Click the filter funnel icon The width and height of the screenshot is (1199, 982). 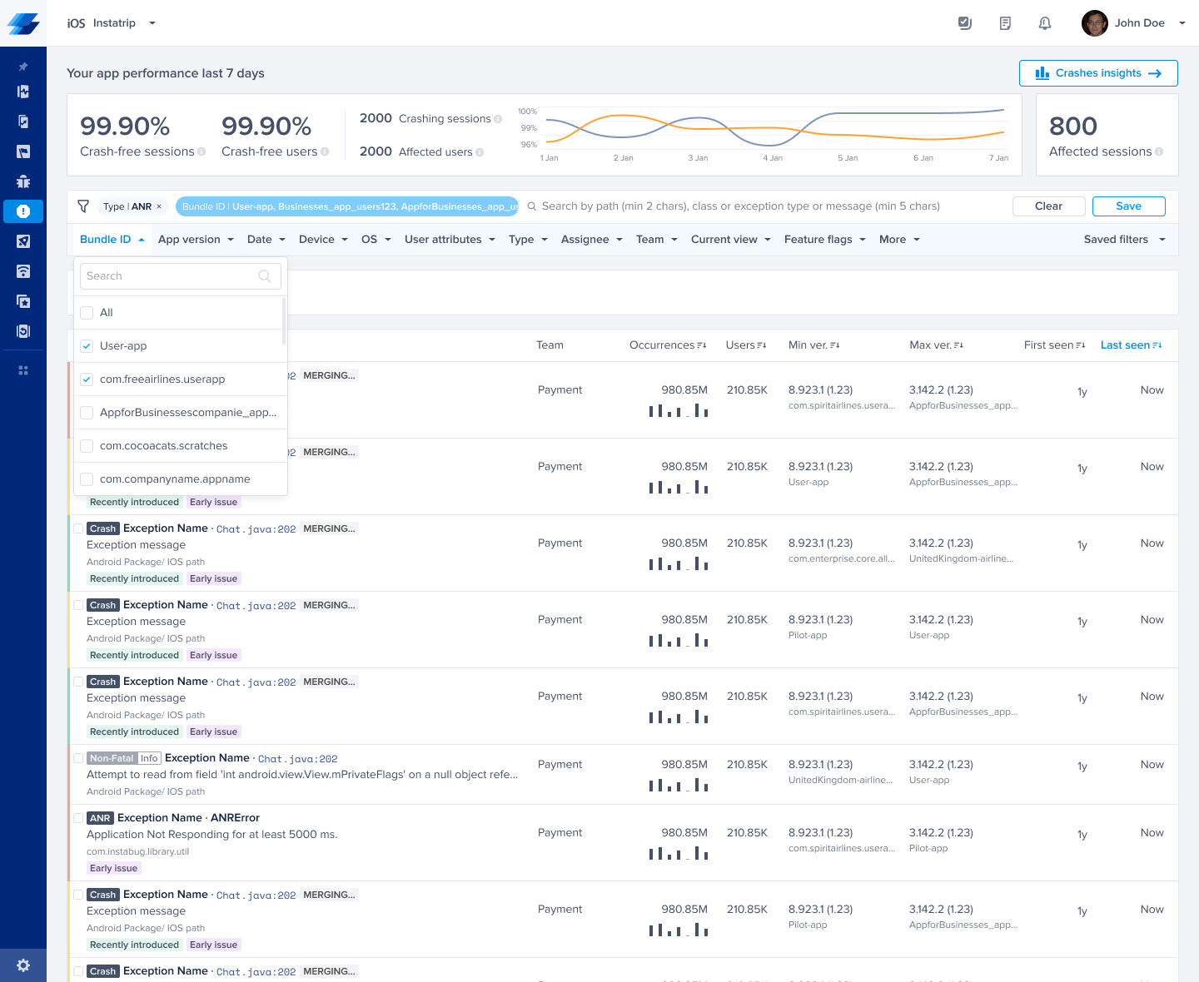(83, 206)
